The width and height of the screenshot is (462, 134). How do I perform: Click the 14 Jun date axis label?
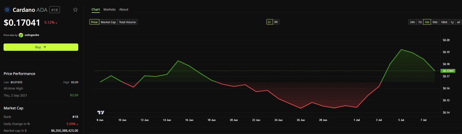[167, 120]
